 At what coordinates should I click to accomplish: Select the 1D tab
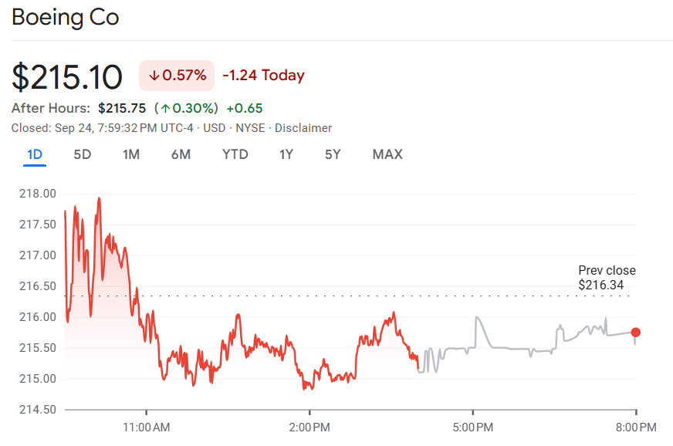coord(35,154)
